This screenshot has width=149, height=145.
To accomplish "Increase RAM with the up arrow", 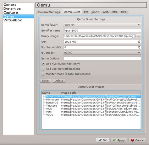I will point(139,41).
